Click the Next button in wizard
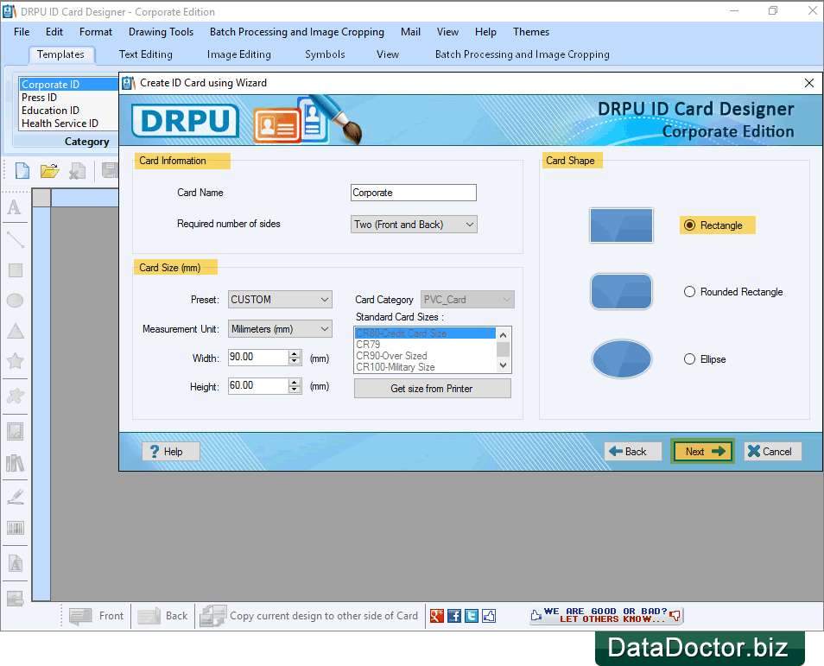The width and height of the screenshot is (824, 666). tap(702, 452)
